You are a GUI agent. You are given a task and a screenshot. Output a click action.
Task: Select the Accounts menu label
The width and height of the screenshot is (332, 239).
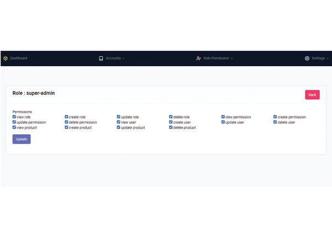113,58
